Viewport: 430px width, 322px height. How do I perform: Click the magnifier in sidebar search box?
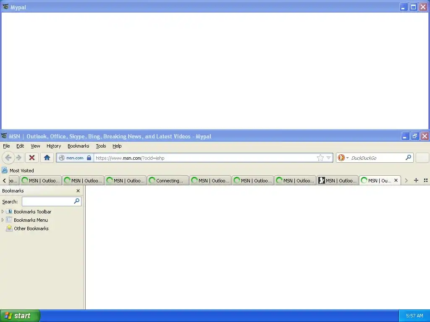coord(76,201)
